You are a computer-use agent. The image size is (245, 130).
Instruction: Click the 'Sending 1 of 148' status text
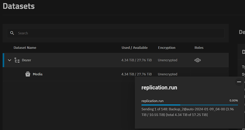[x=187, y=112]
